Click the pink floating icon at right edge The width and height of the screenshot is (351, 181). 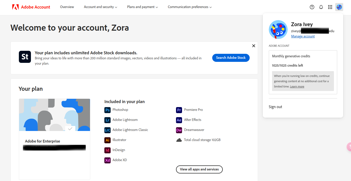349,147
